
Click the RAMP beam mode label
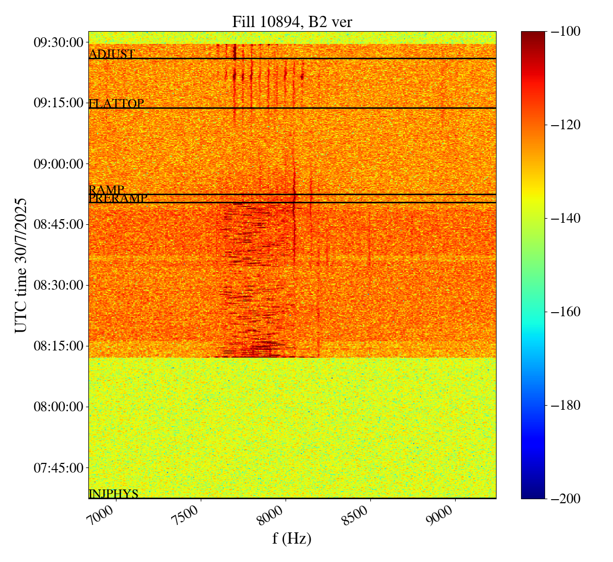pos(106,190)
